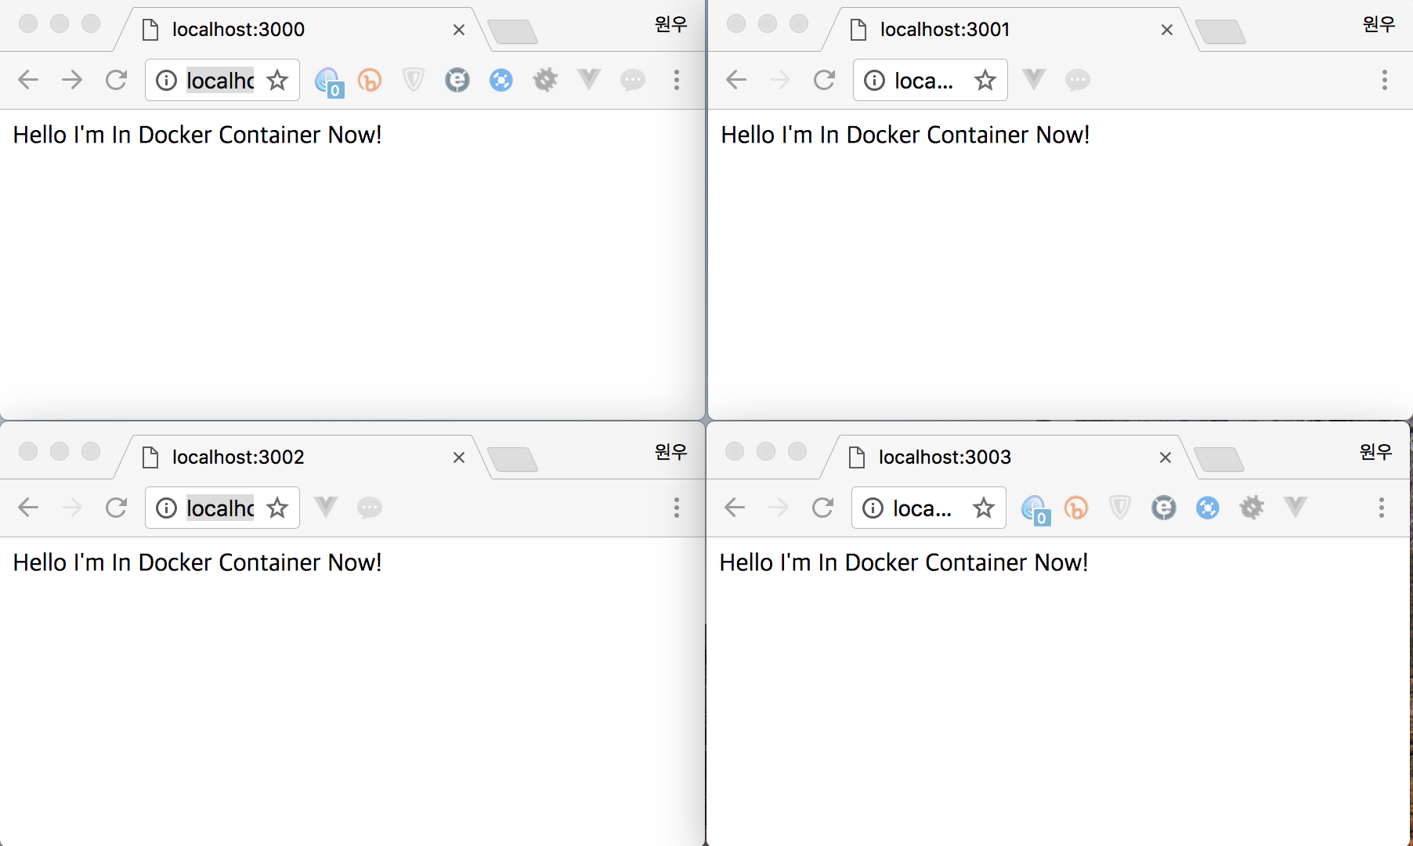Open three-dot menu in localhost:3002 window
This screenshot has width=1413, height=846.
click(677, 508)
